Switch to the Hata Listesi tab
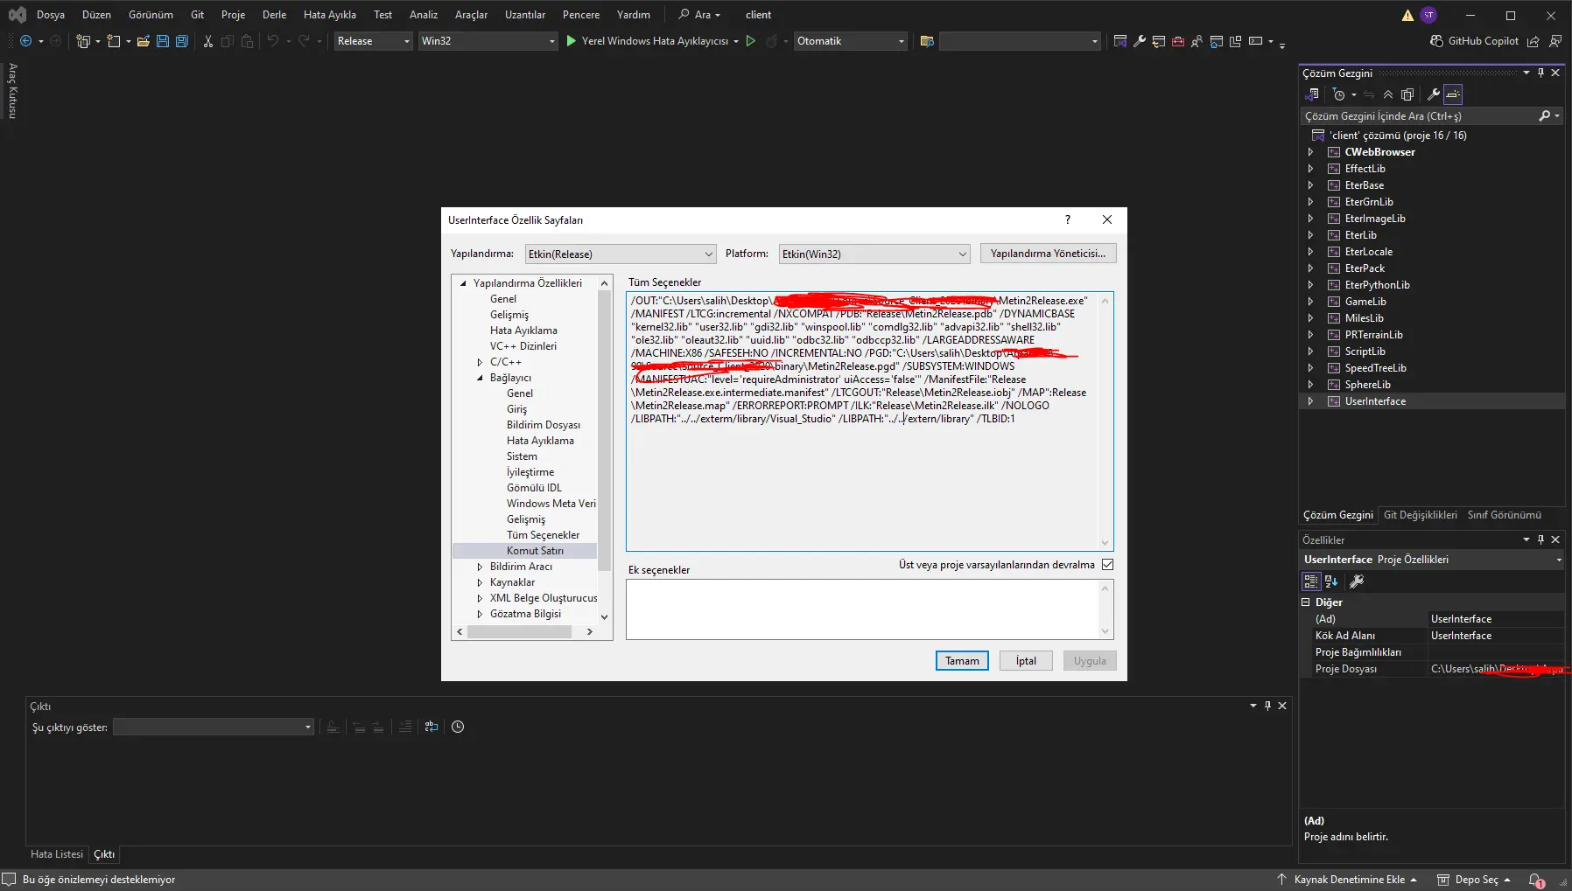 tap(57, 854)
